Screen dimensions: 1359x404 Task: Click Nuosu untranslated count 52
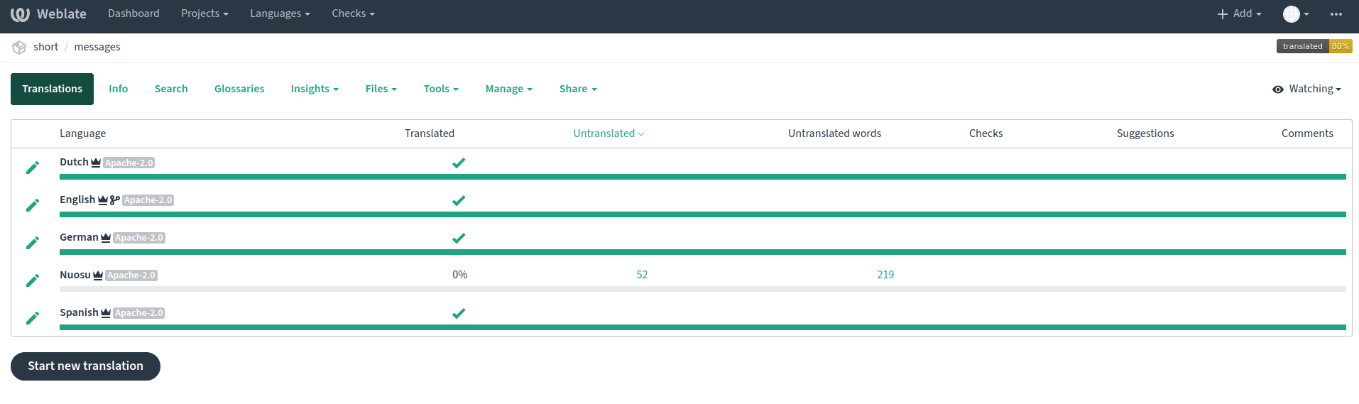[x=642, y=275]
